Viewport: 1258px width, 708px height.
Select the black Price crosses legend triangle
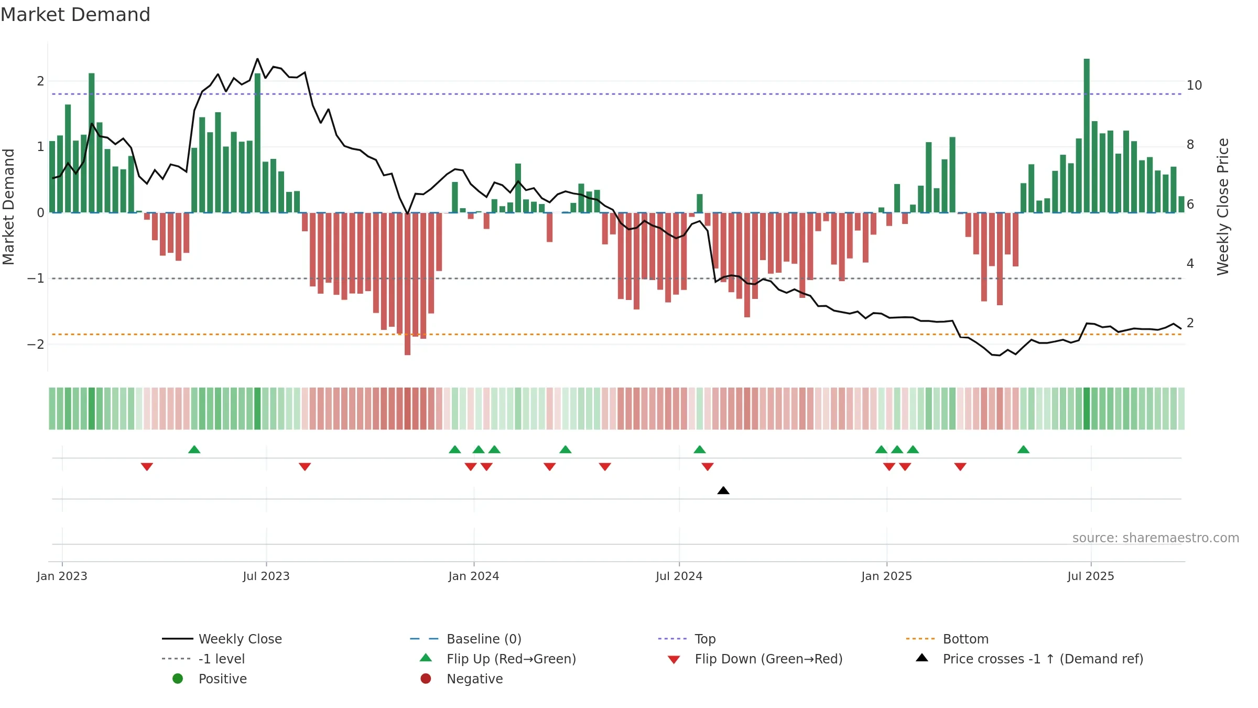coord(922,658)
